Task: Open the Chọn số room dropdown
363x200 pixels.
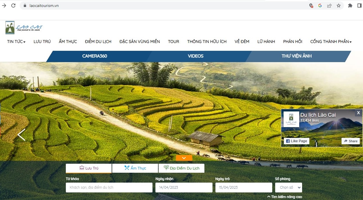Action: 288,187
